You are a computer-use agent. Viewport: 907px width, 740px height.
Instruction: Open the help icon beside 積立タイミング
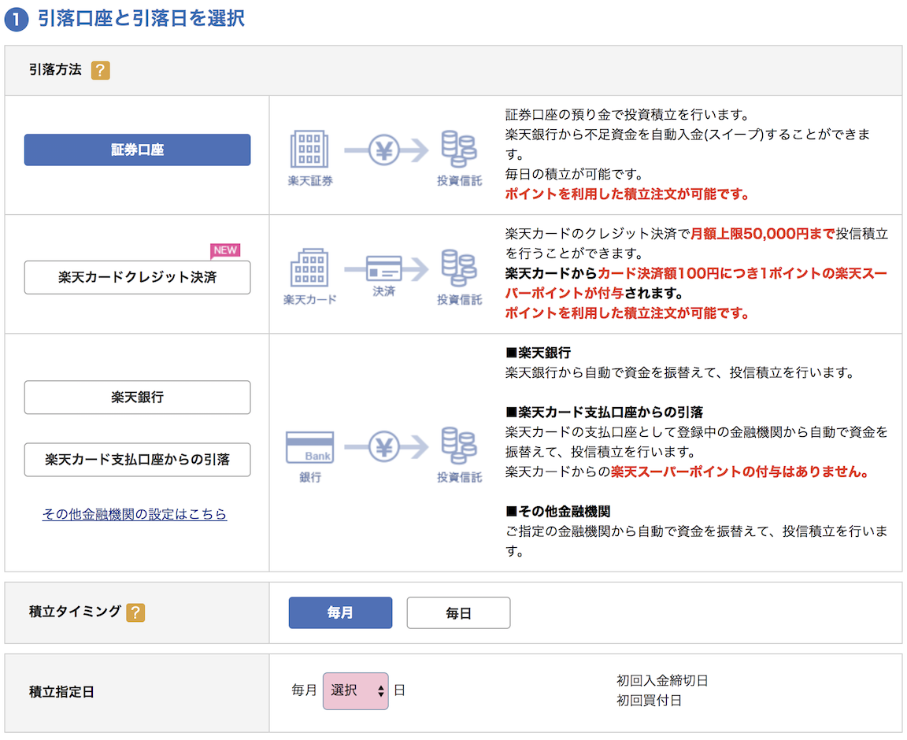pos(135,612)
